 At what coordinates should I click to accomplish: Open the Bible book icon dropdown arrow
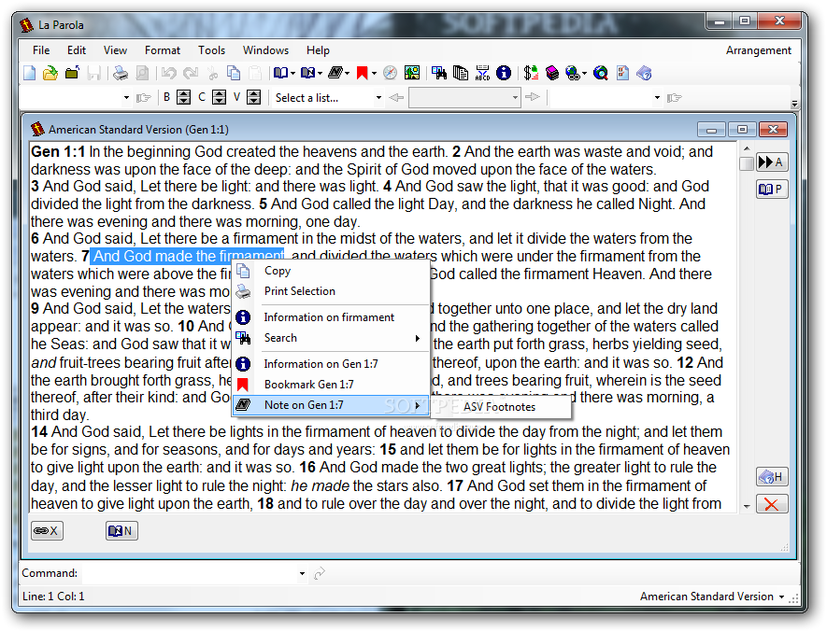click(292, 73)
